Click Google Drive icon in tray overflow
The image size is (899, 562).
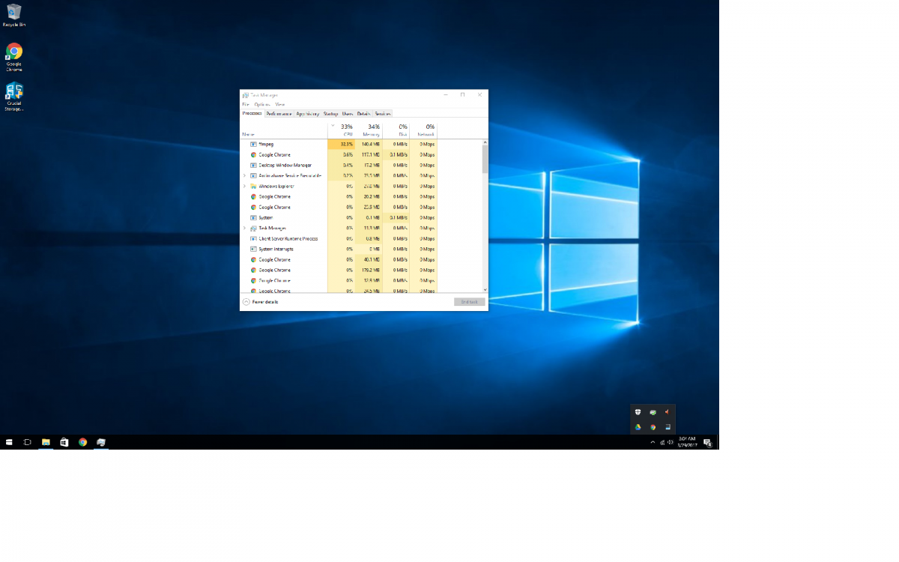638,427
